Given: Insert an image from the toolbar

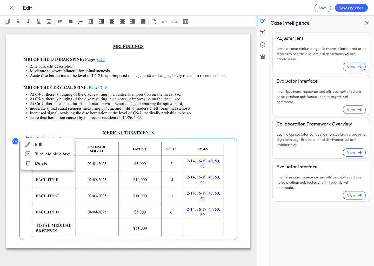Looking at the screenshot, I should pos(49,22).
